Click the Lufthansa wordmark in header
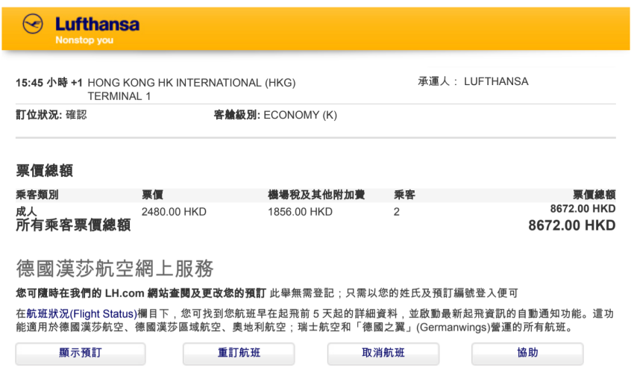Screen dimensions: 634x376 point(98,25)
